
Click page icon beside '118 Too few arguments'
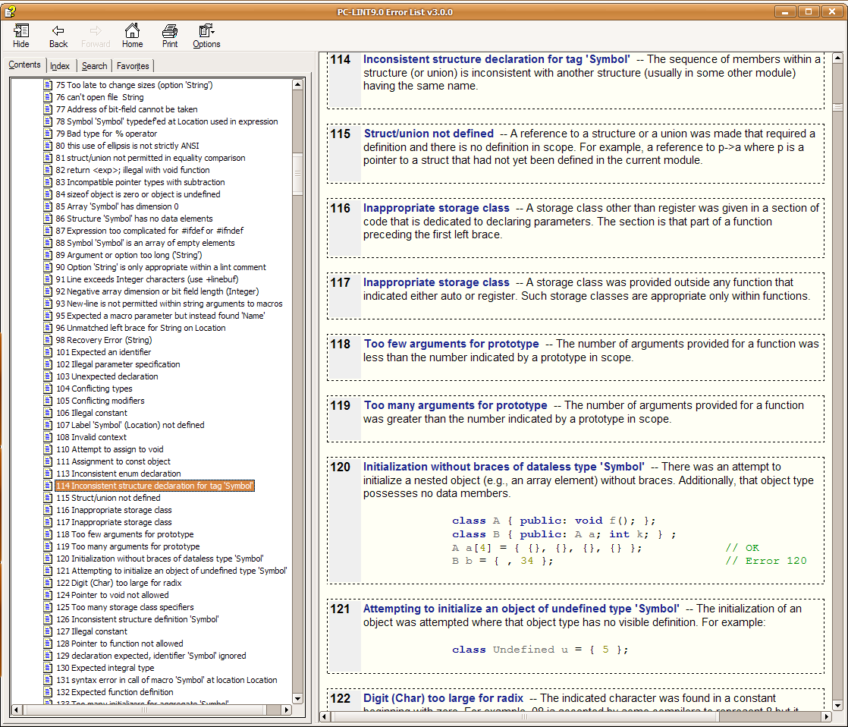[48, 534]
